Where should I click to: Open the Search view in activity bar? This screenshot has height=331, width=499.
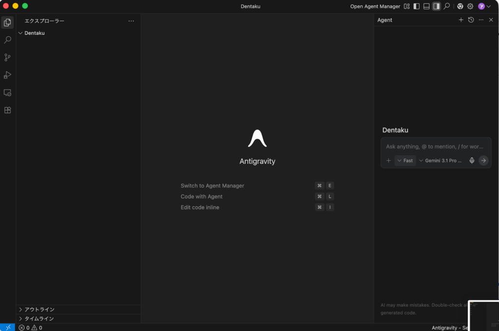point(7,40)
